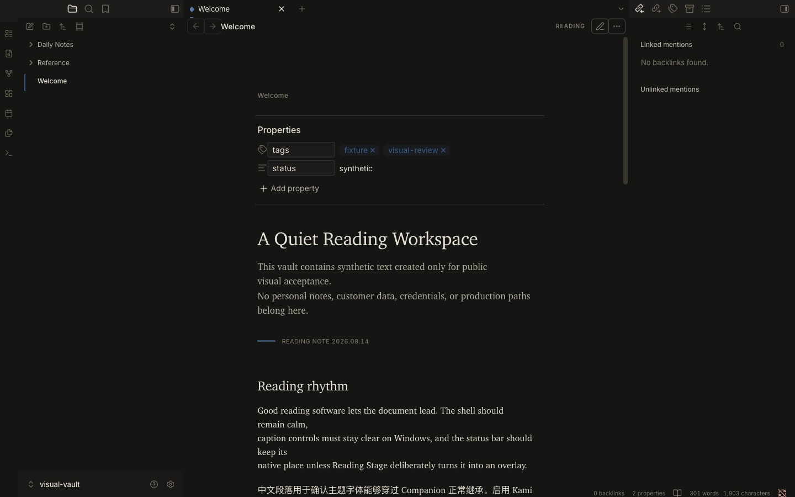The image size is (795, 497).
Task: Remove the visual-review tag
Action: pyautogui.click(x=443, y=150)
